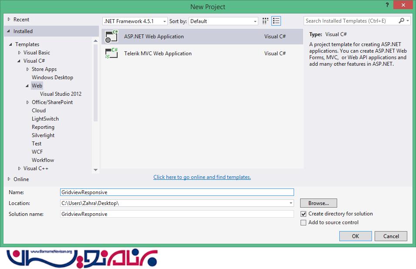Select the Web category label

[x=37, y=86]
